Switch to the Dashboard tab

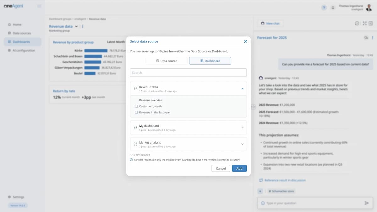point(210,61)
